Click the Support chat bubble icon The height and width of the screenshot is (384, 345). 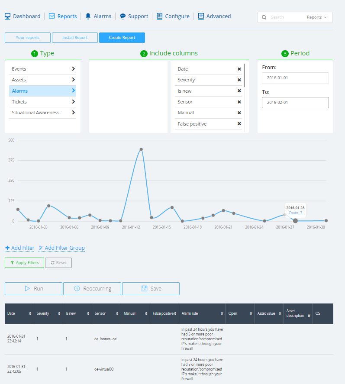point(123,16)
